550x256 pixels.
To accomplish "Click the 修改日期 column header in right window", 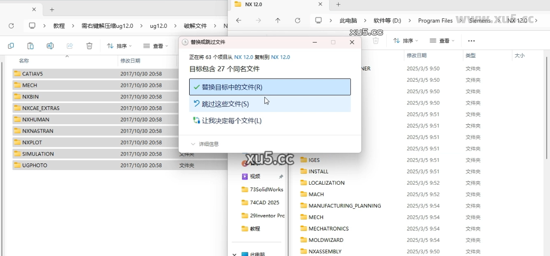I will click(x=417, y=56).
